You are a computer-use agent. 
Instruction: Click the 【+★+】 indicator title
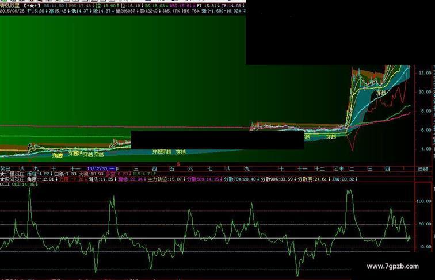click(x=31, y=6)
